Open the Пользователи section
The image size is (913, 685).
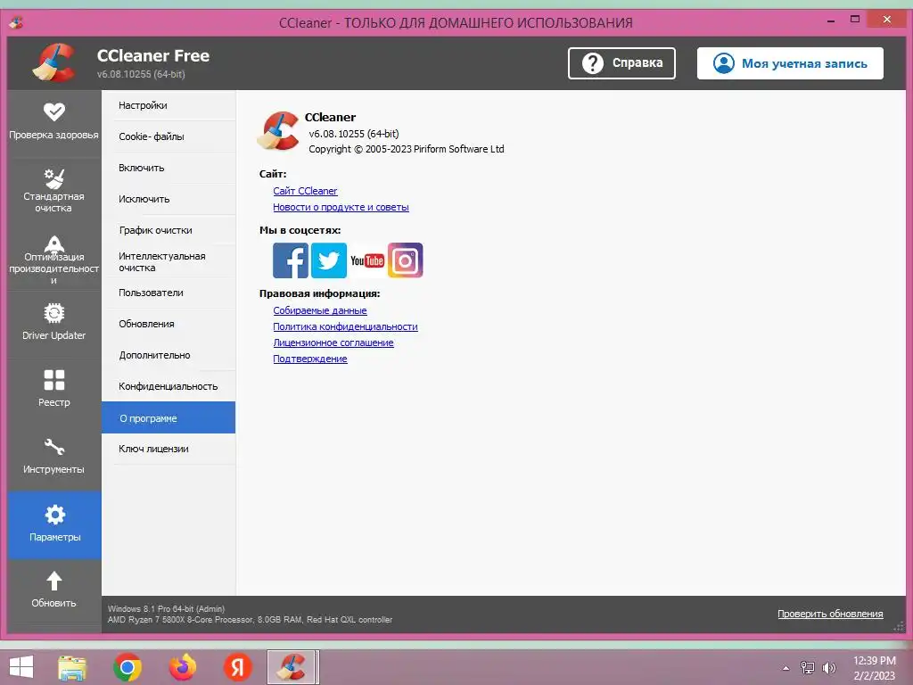click(169, 293)
